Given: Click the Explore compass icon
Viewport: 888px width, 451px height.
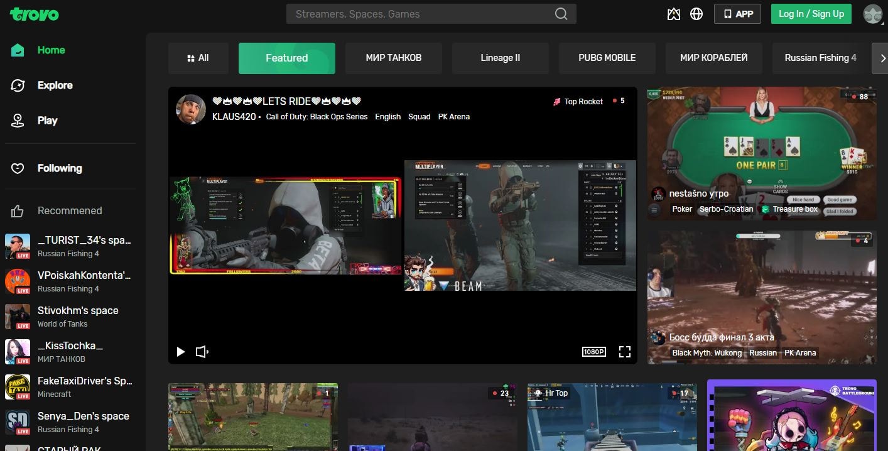Looking at the screenshot, I should 18,85.
